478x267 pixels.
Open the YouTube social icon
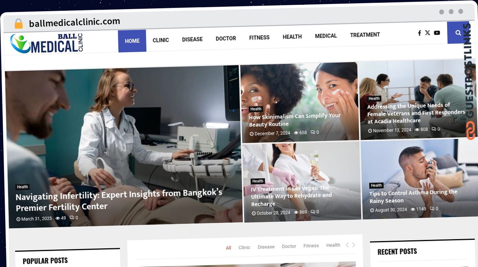click(x=437, y=33)
